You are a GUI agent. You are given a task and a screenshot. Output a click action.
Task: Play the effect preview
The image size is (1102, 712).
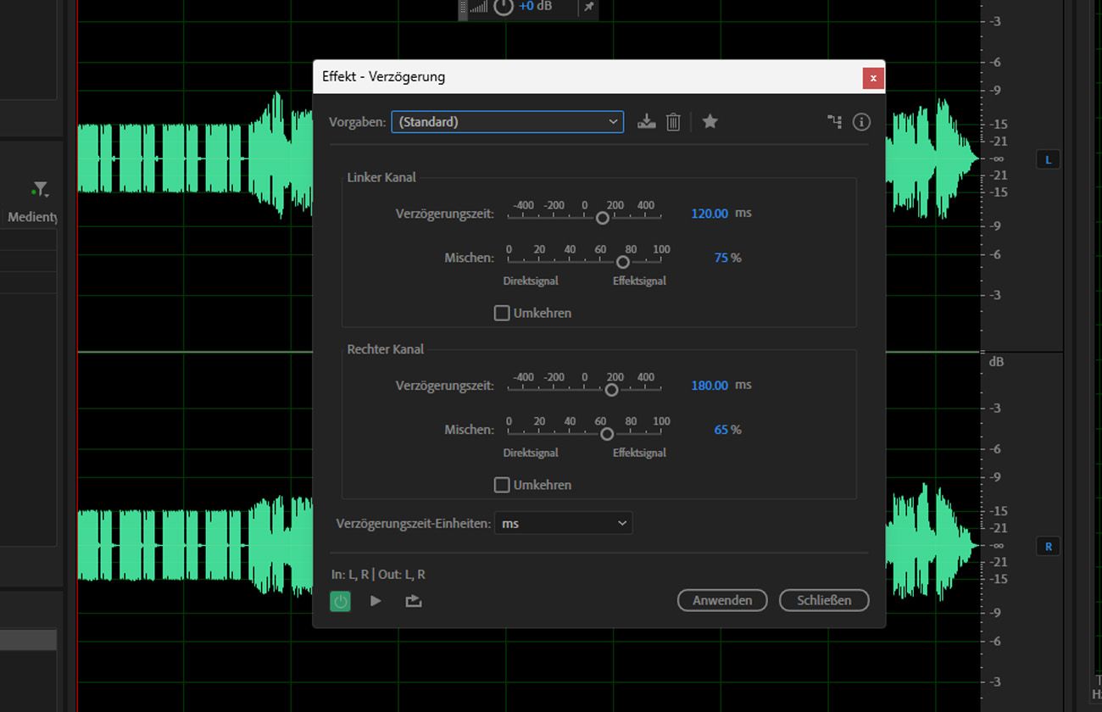click(376, 601)
